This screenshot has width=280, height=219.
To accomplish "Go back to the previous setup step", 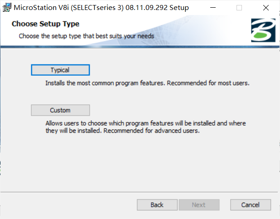I will [157, 205].
